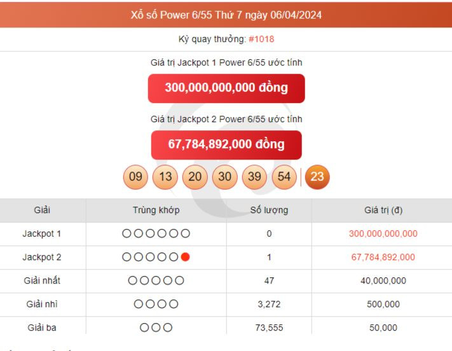The width and height of the screenshot is (452, 351).
Task: Click the red Jackpot 1 value in table
Action: click(x=383, y=233)
